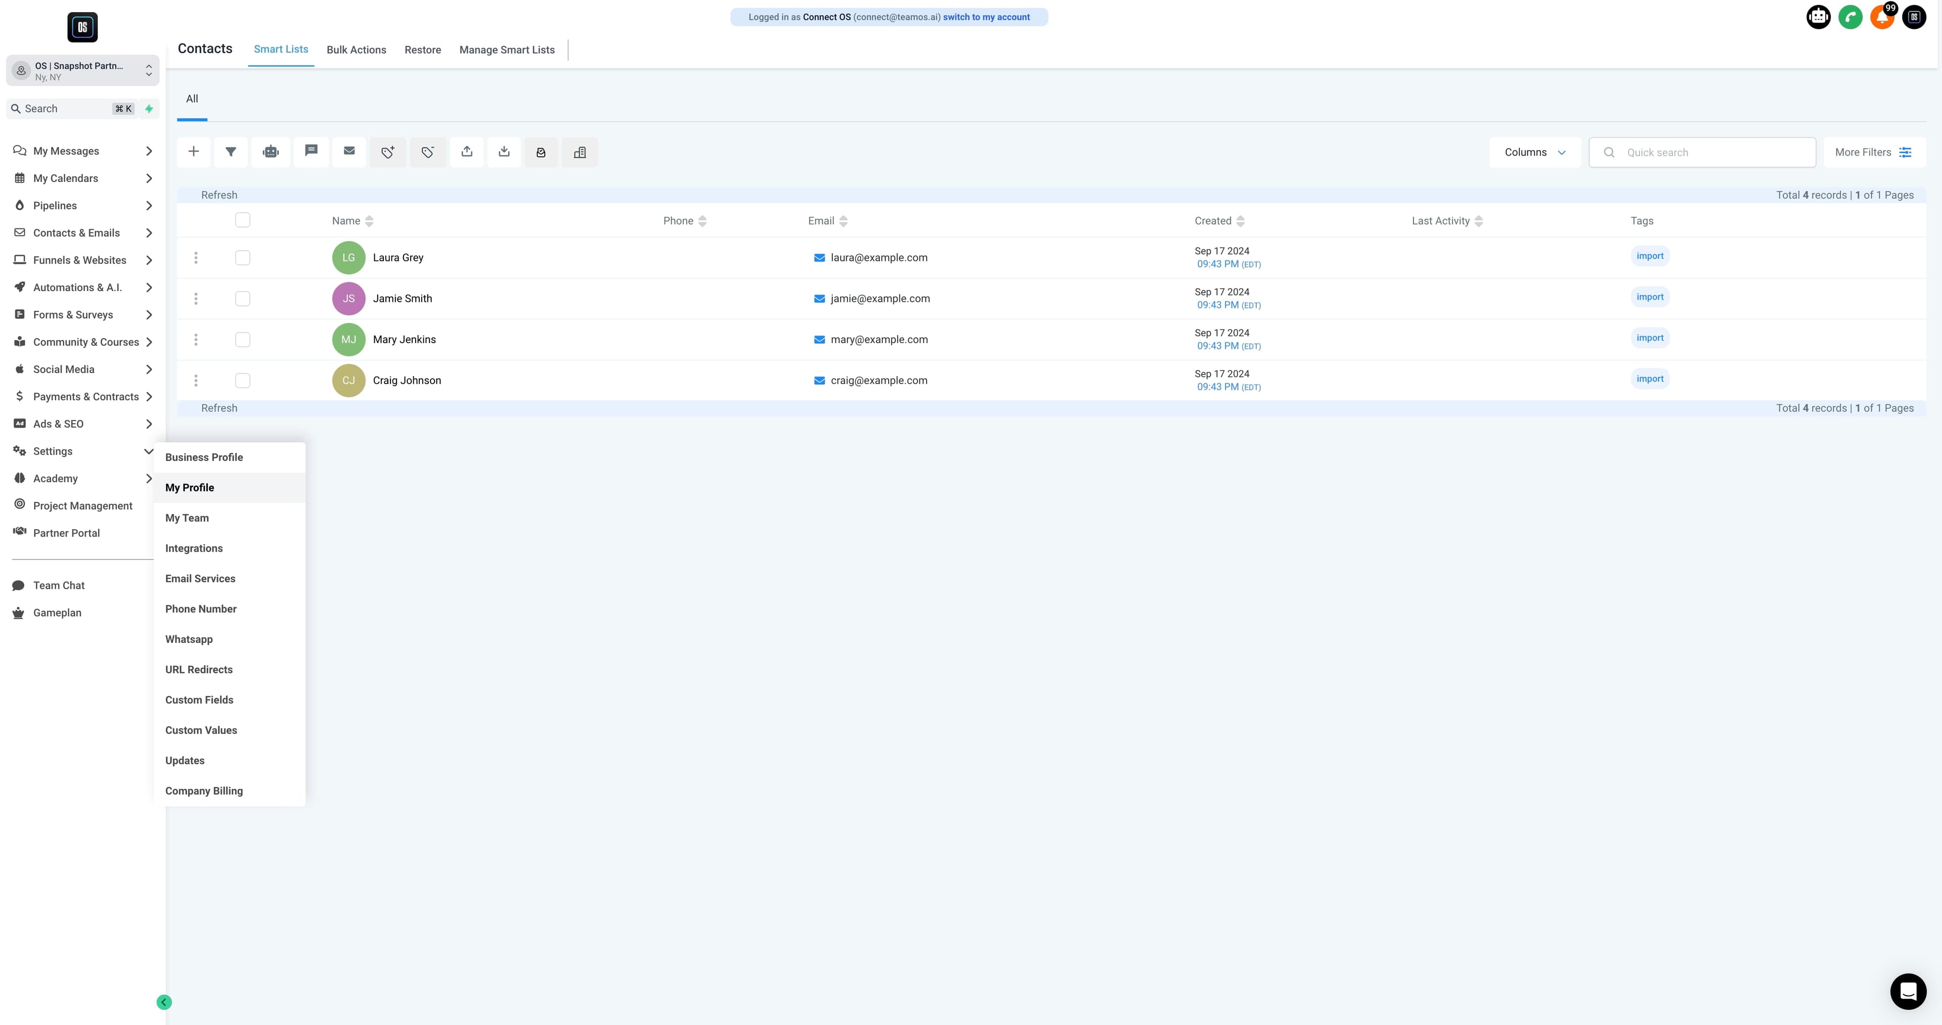The image size is (1942, 1025).
Task: Click the send SMS chat bubble icon
Action: coord(311,152)
